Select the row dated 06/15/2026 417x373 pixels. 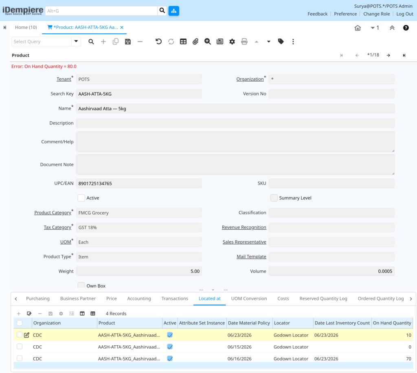click(x=20, y=347)
